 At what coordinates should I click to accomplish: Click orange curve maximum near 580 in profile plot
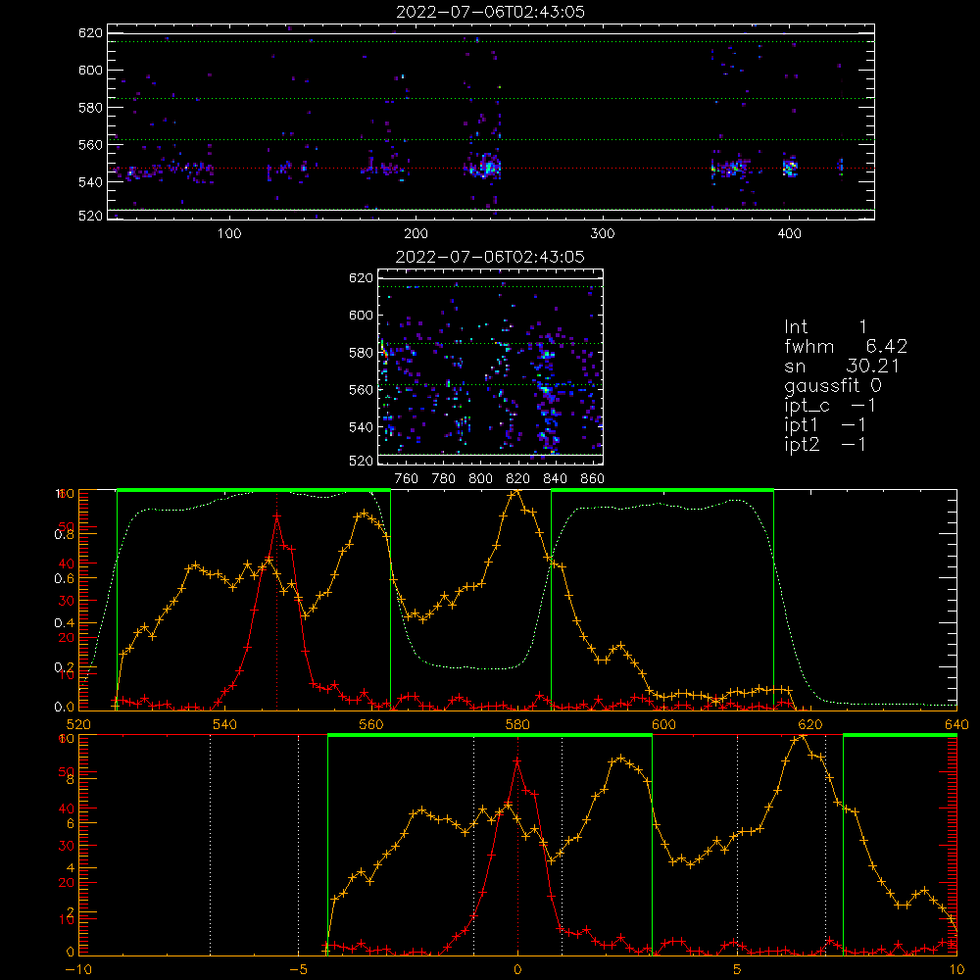[x=515, y=493]
